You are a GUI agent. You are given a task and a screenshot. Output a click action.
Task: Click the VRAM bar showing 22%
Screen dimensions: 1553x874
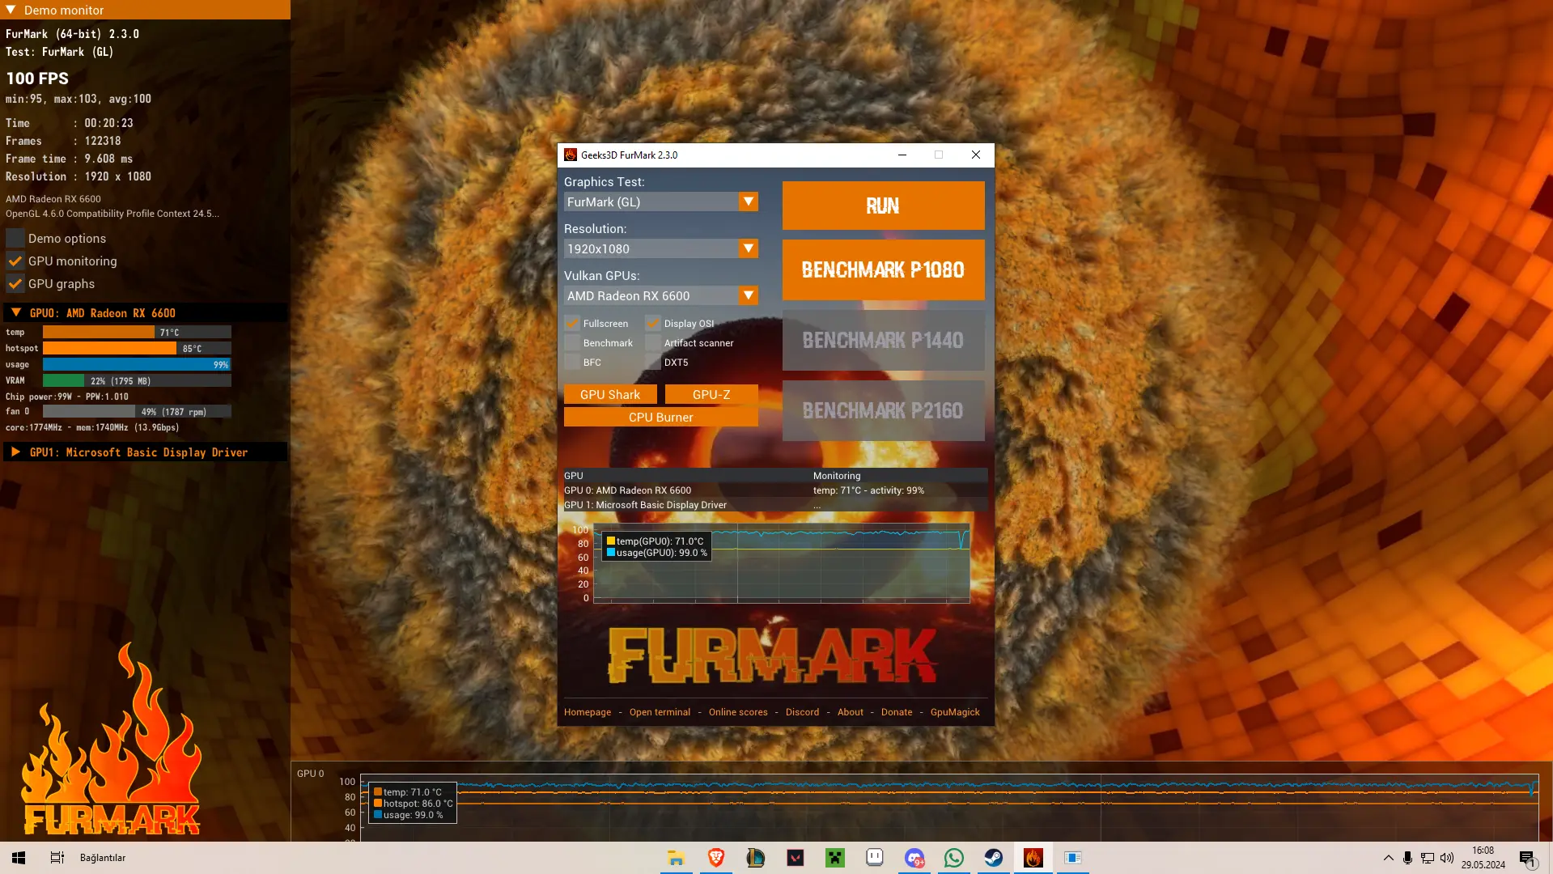point(137,380)
